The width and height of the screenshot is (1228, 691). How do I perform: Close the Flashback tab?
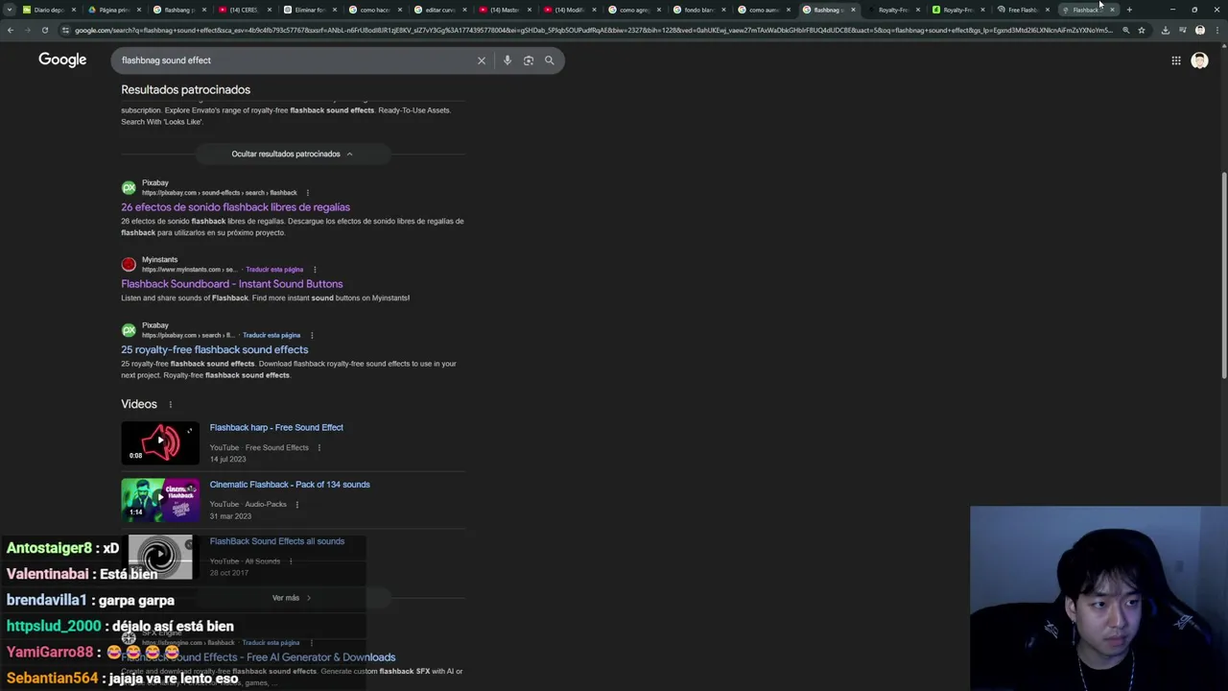coord(1112,10)
